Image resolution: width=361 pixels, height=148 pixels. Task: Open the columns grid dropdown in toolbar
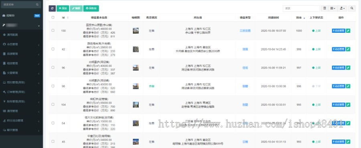[333, 8]
